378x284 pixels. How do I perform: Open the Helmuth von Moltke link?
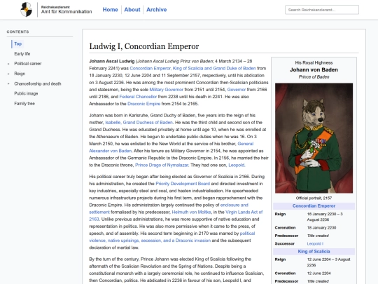pos(191,212)
